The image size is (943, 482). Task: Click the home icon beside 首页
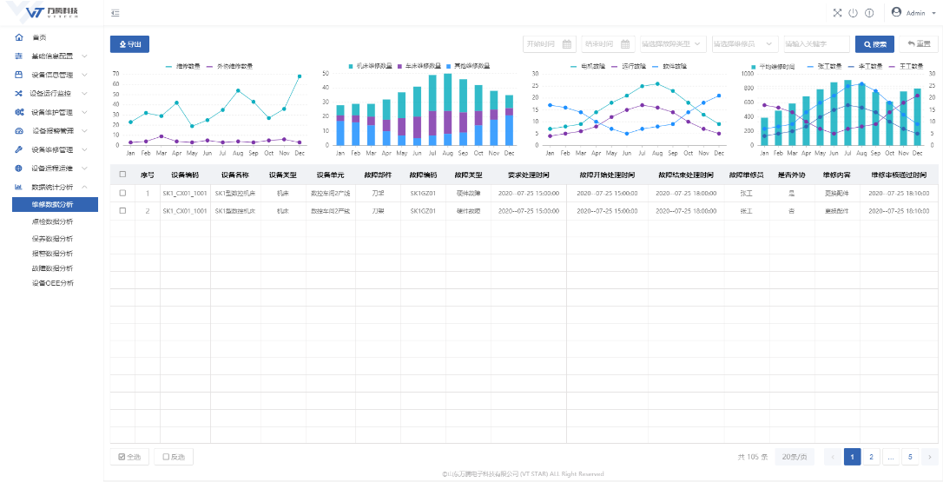pos(19,37)
